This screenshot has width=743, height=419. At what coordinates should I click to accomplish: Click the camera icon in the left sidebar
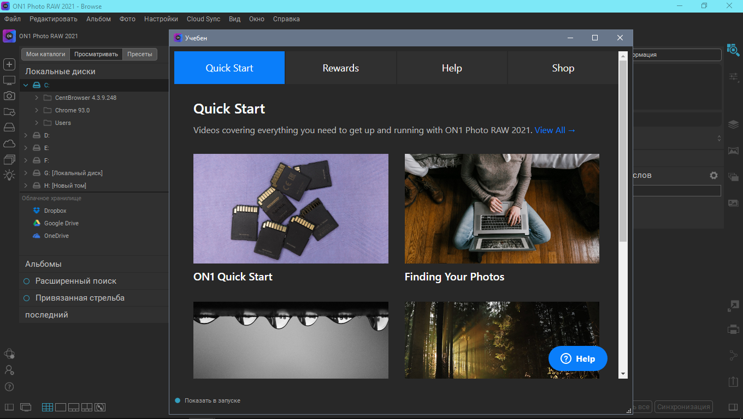click(9, 96)
